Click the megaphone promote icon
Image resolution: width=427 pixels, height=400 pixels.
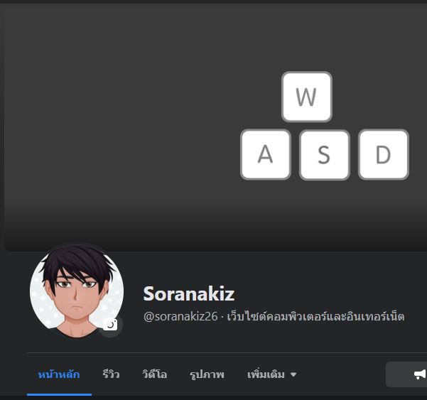click(420, 374)
